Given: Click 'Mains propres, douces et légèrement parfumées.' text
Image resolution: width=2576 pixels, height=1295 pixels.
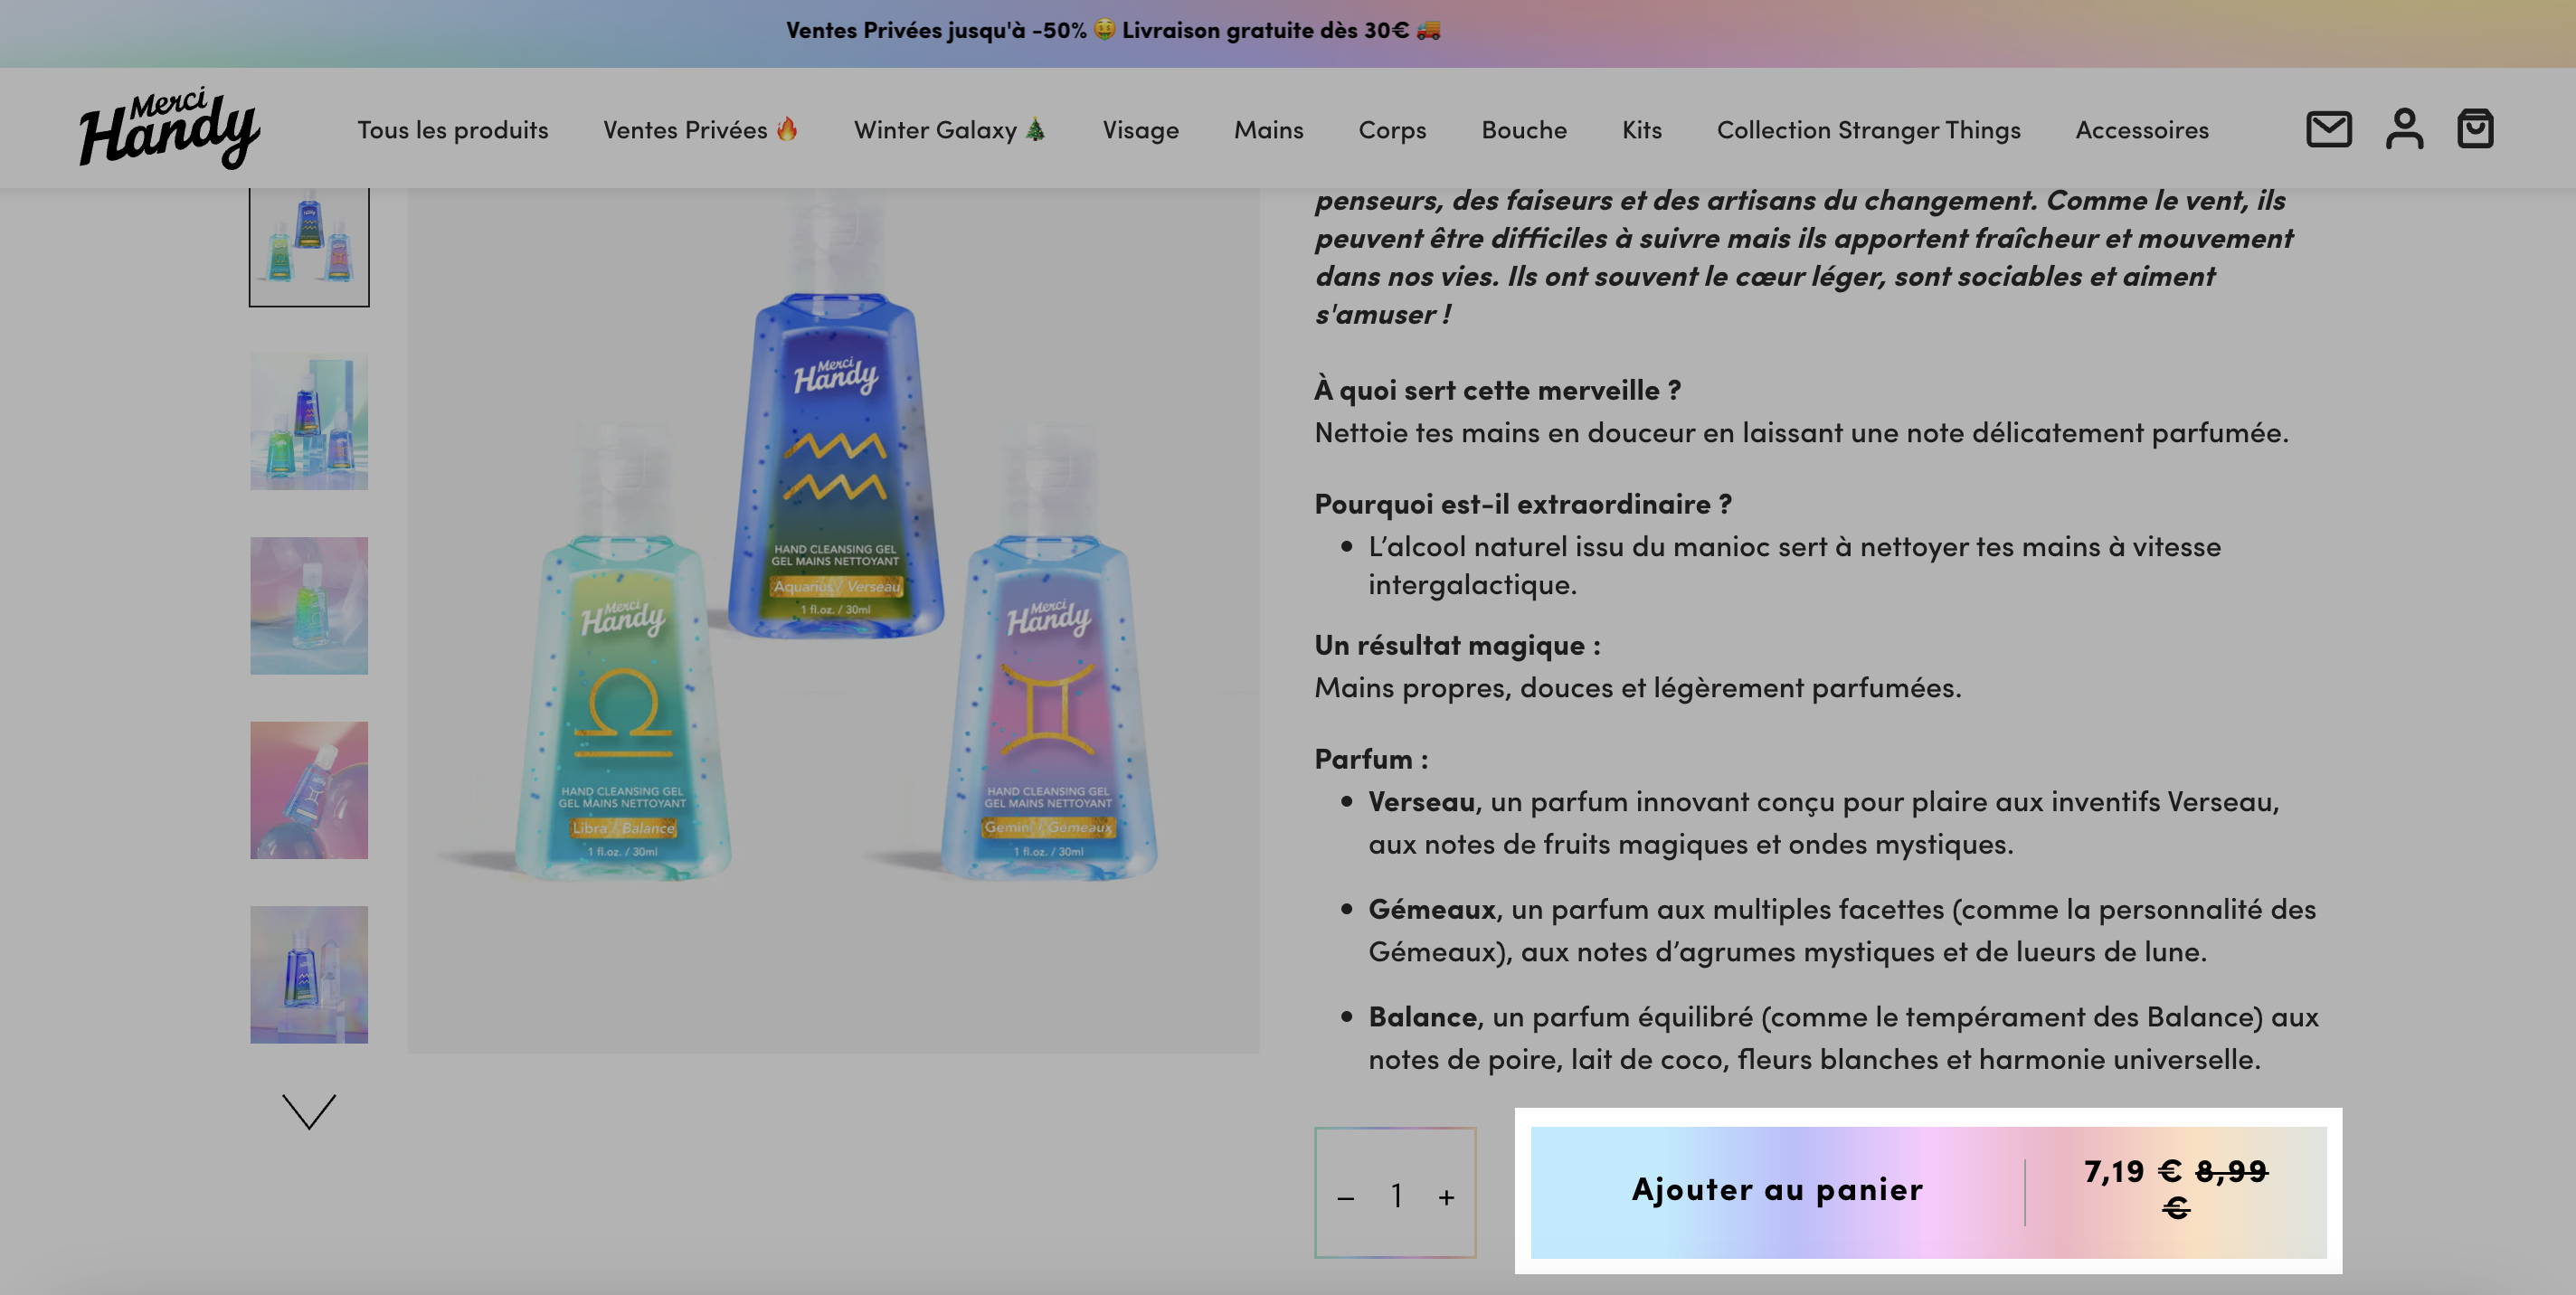Looking at the screenshot, I should (x=1638, y=688).
